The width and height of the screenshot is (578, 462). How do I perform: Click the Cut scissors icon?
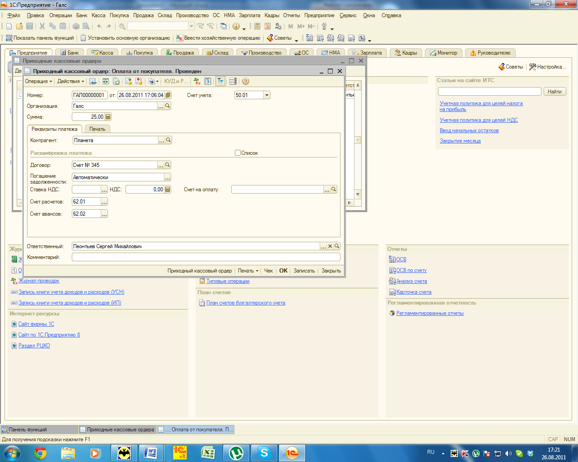click(42, 26)
